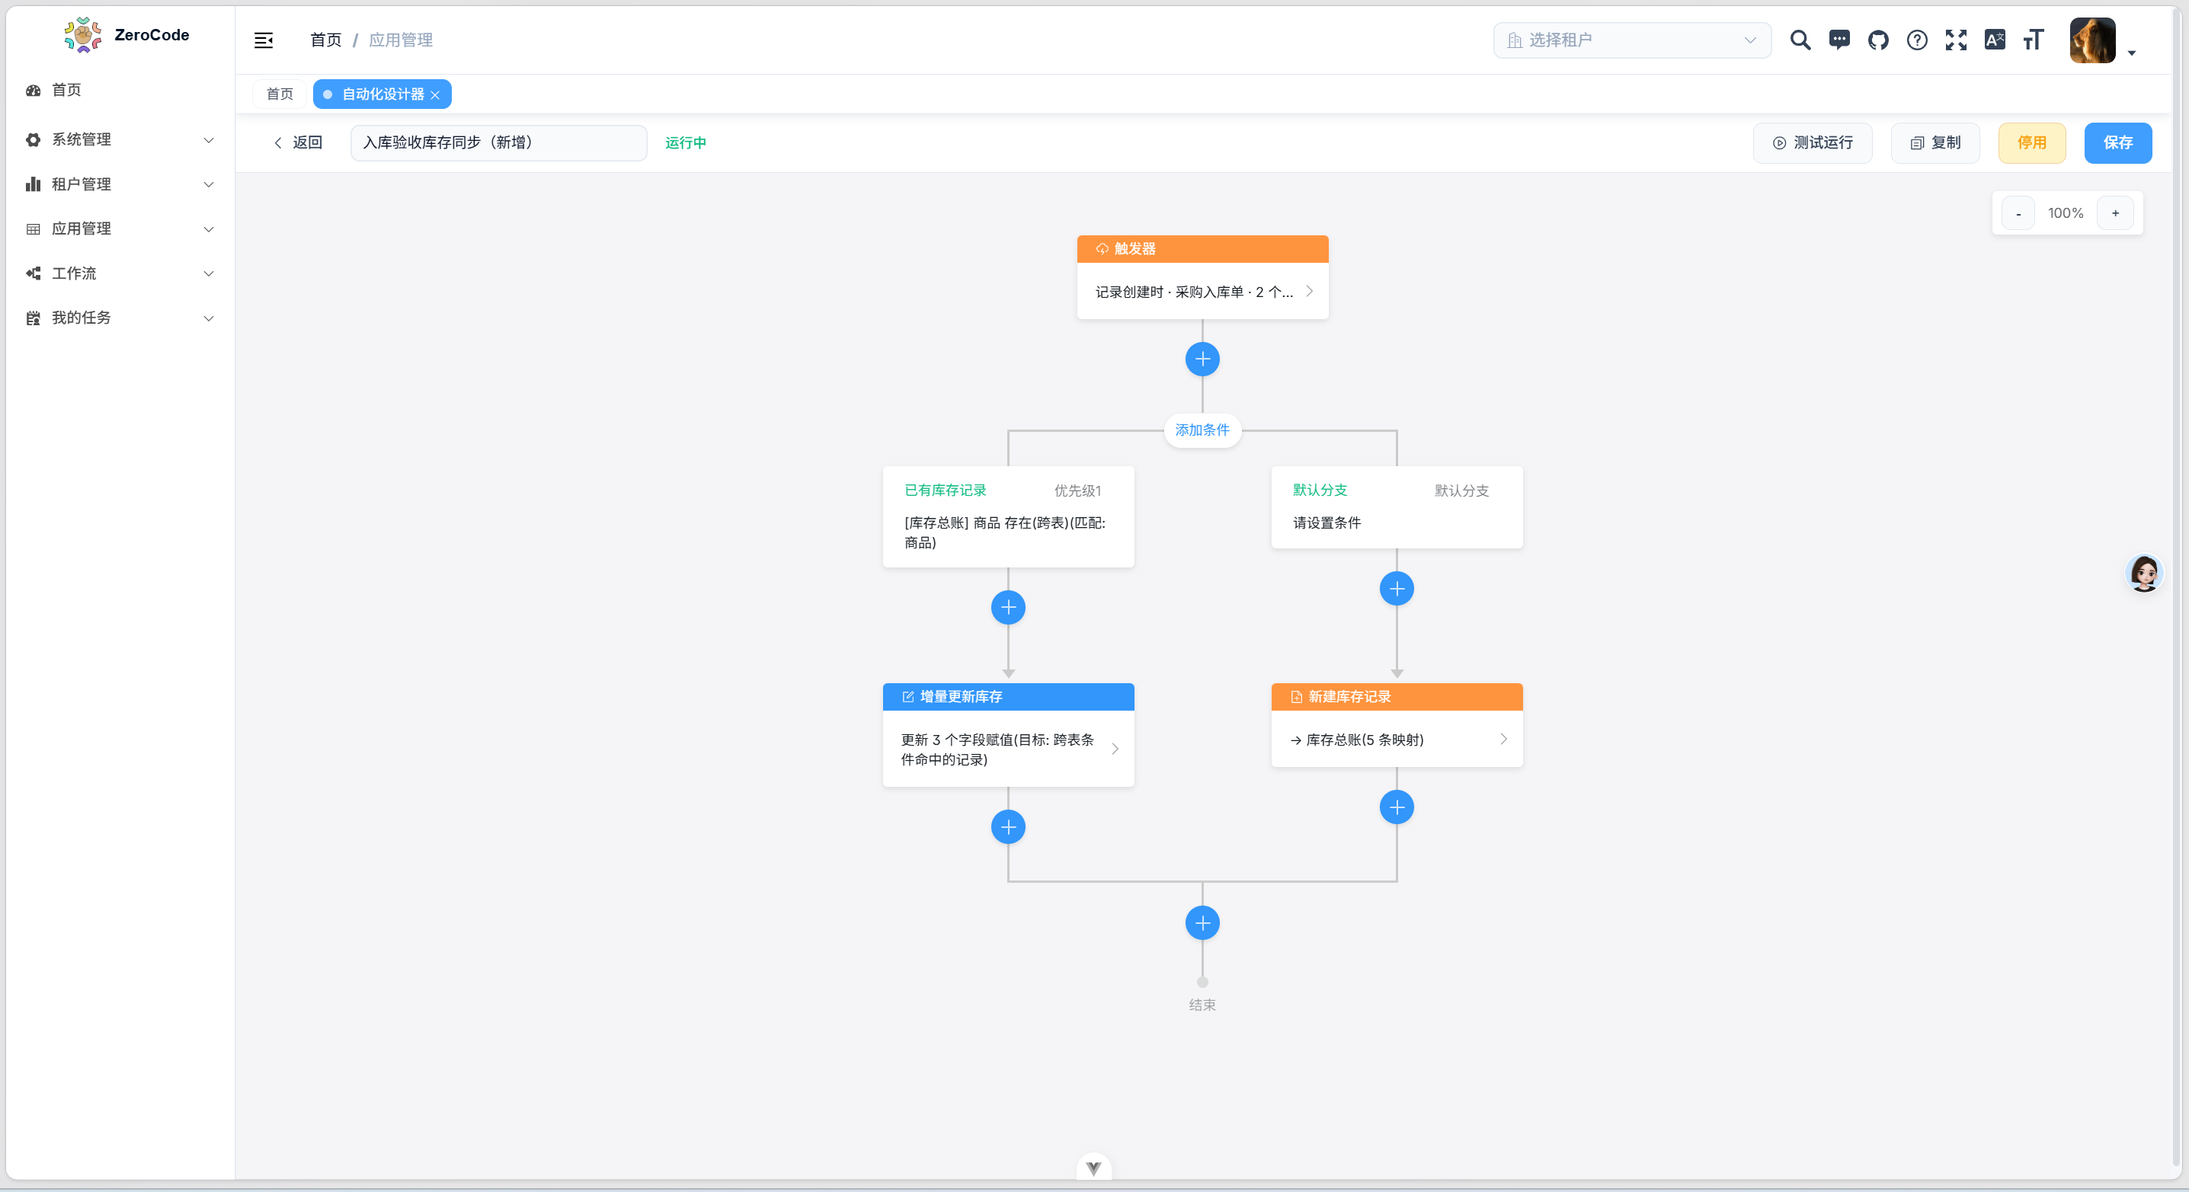Screen dimensions: 2189x1192
Task: Zoom out canvas with minus button
Action: 2018,213
